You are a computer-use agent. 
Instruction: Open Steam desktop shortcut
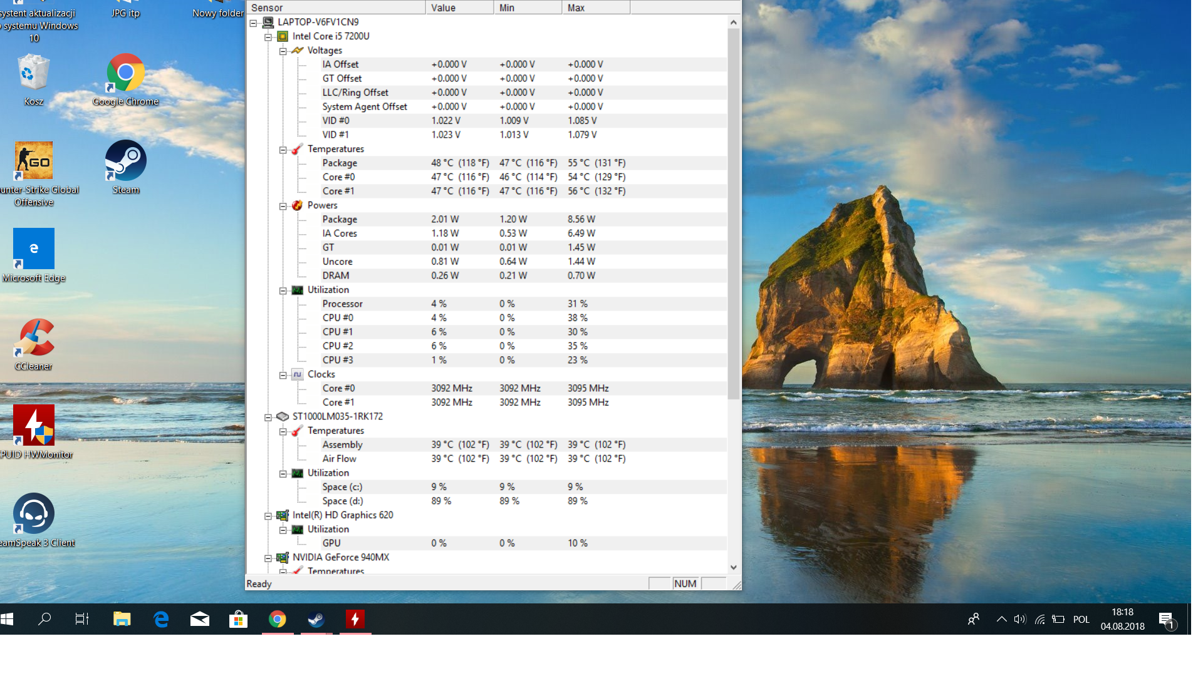pos(125,161)
